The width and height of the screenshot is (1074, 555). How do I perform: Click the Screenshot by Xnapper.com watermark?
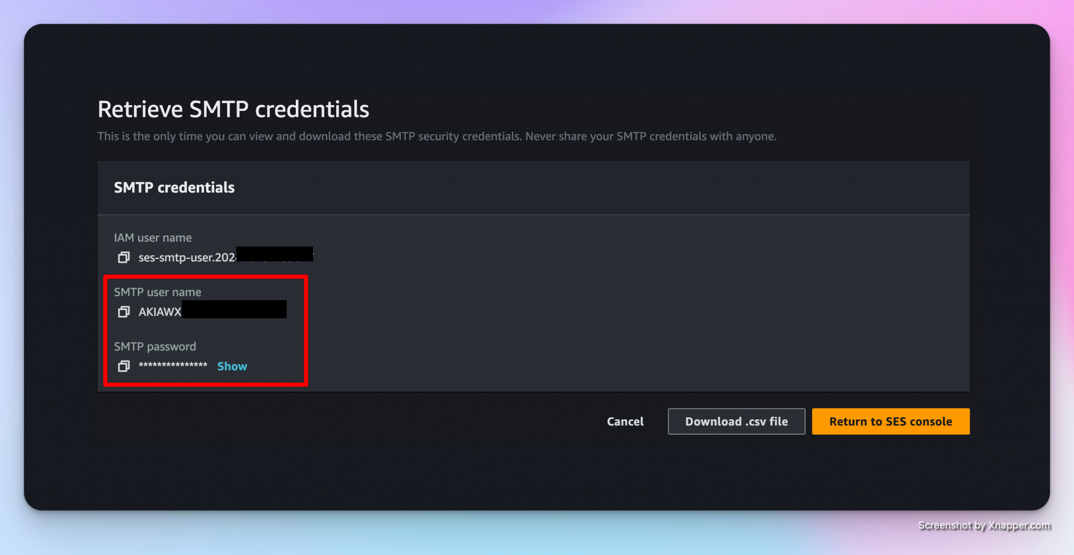tap(984, 525)
